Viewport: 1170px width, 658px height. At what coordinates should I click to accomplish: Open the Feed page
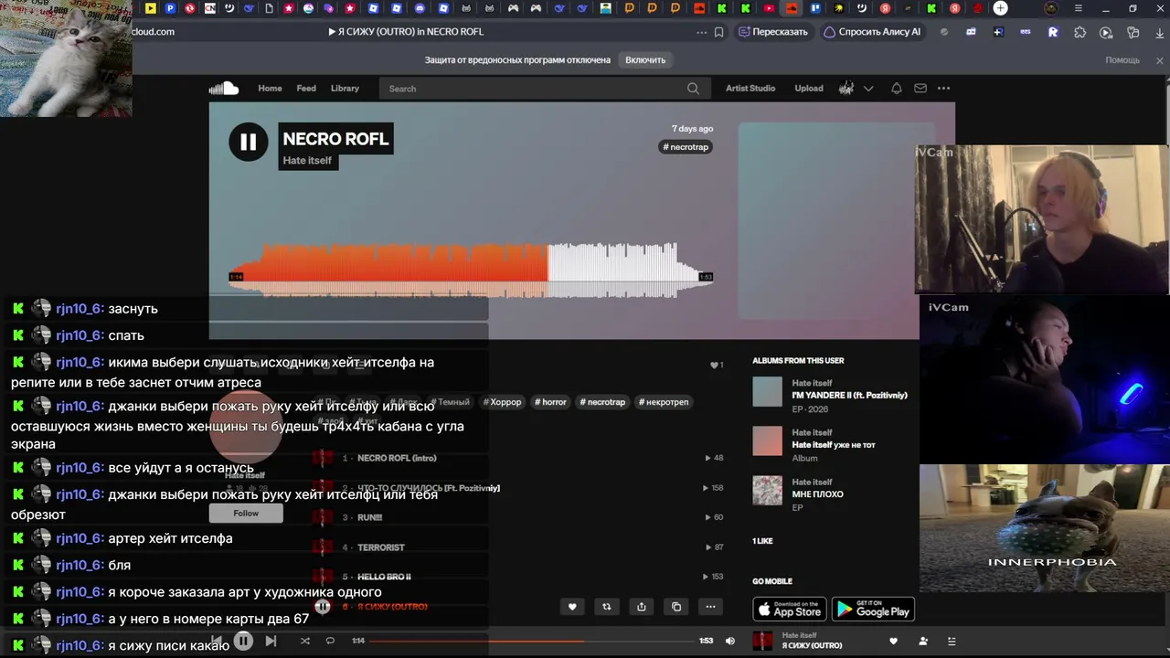(x=306, y=89)
